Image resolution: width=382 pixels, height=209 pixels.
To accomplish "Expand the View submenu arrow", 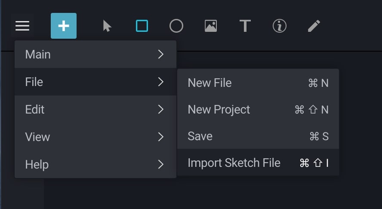I will pyautogui.click(x=161, y=137).
